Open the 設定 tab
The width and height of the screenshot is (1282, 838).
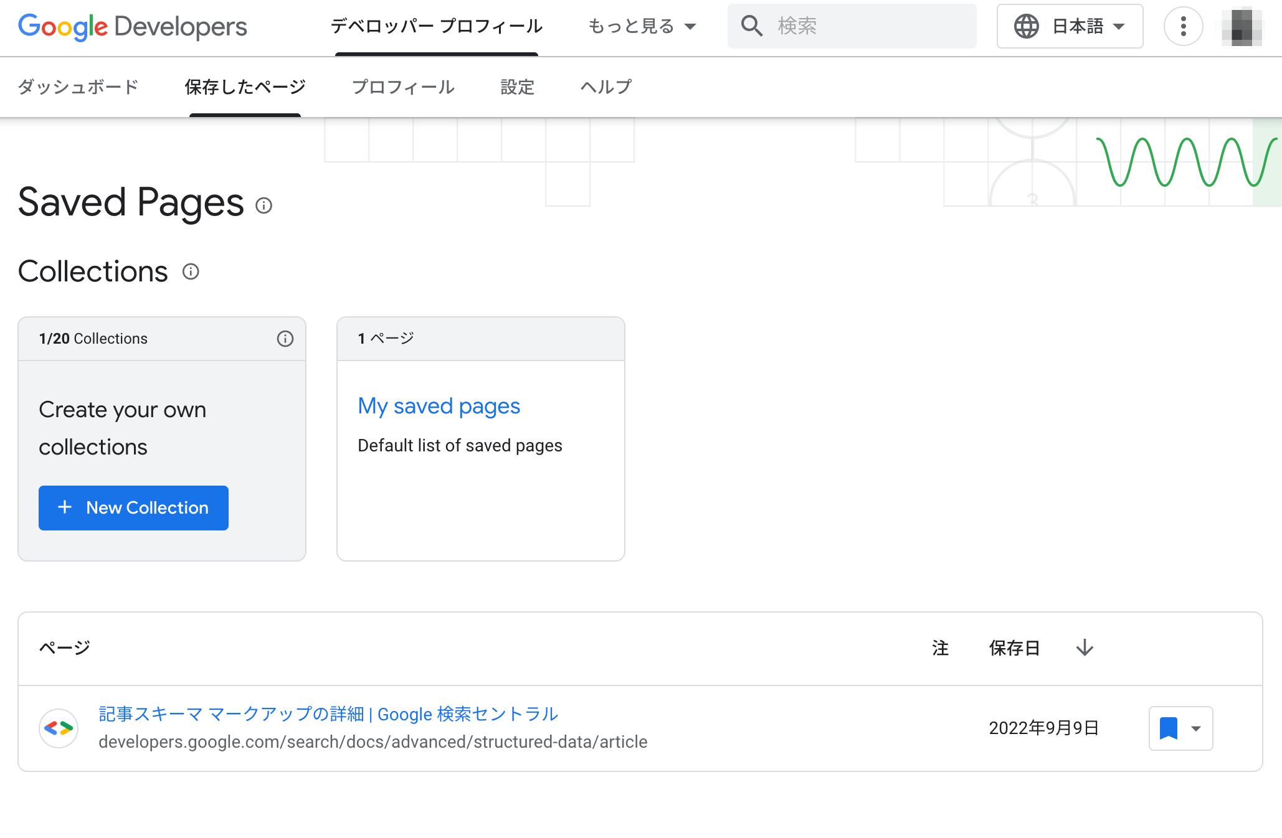tap(518, 87)
